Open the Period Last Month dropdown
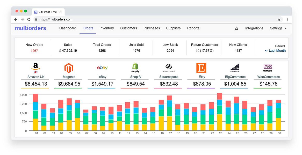This screenshot has width=302, height=155. click(x=275, y=51)
